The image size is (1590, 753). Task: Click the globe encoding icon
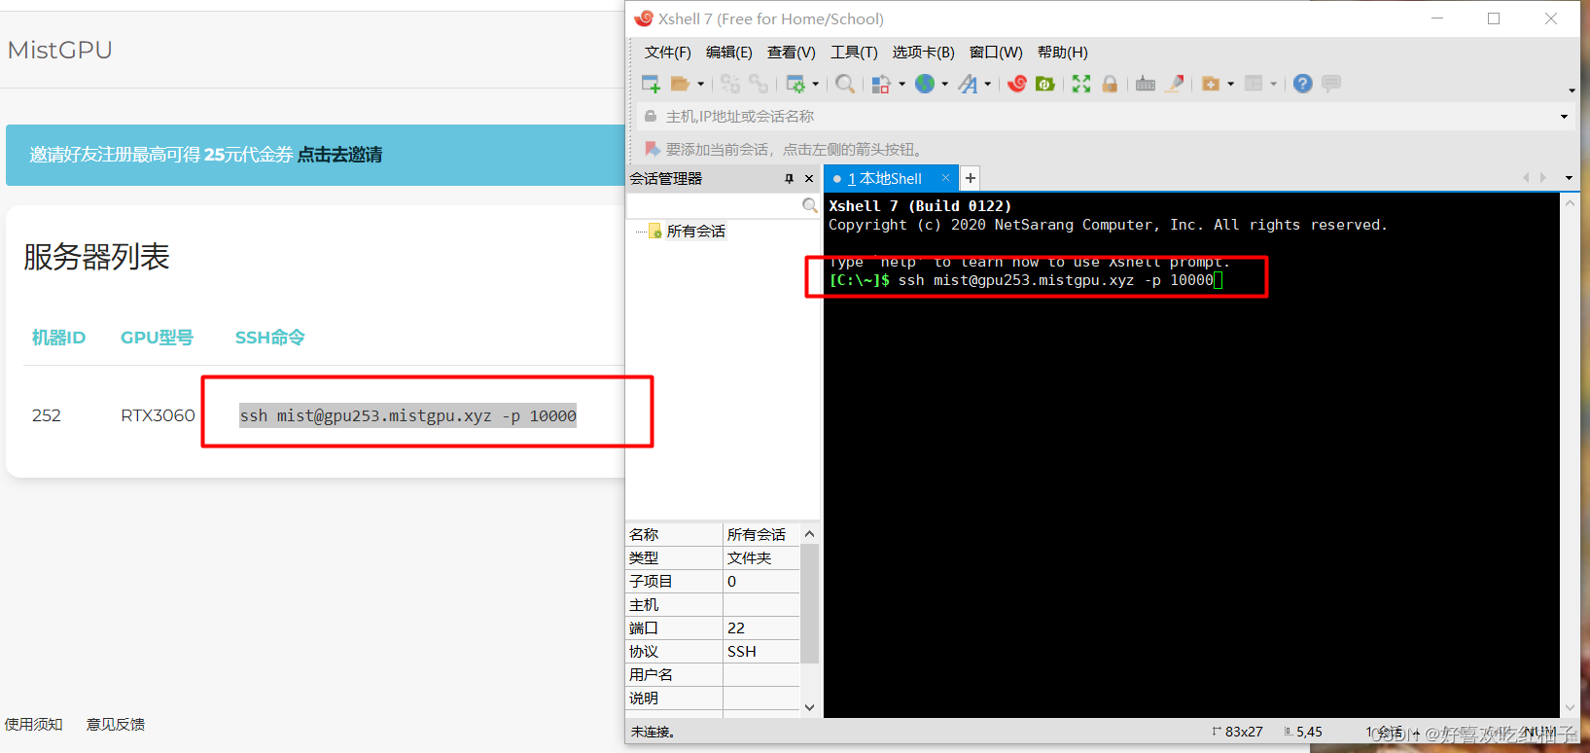925,84
